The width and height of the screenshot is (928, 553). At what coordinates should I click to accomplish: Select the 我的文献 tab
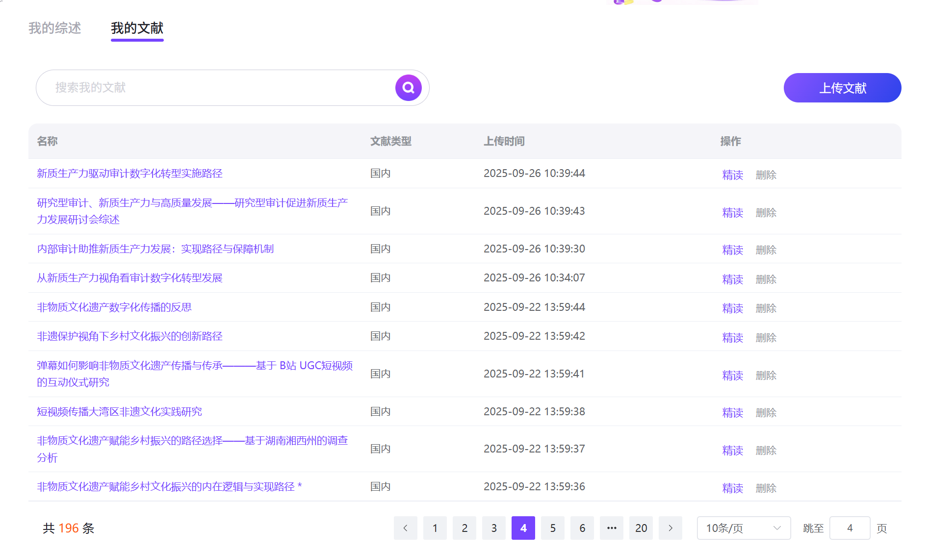coord(137,28)
